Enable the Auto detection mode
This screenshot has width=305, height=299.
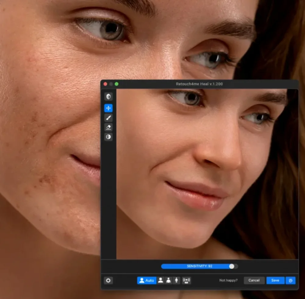(x=147, y=280)
